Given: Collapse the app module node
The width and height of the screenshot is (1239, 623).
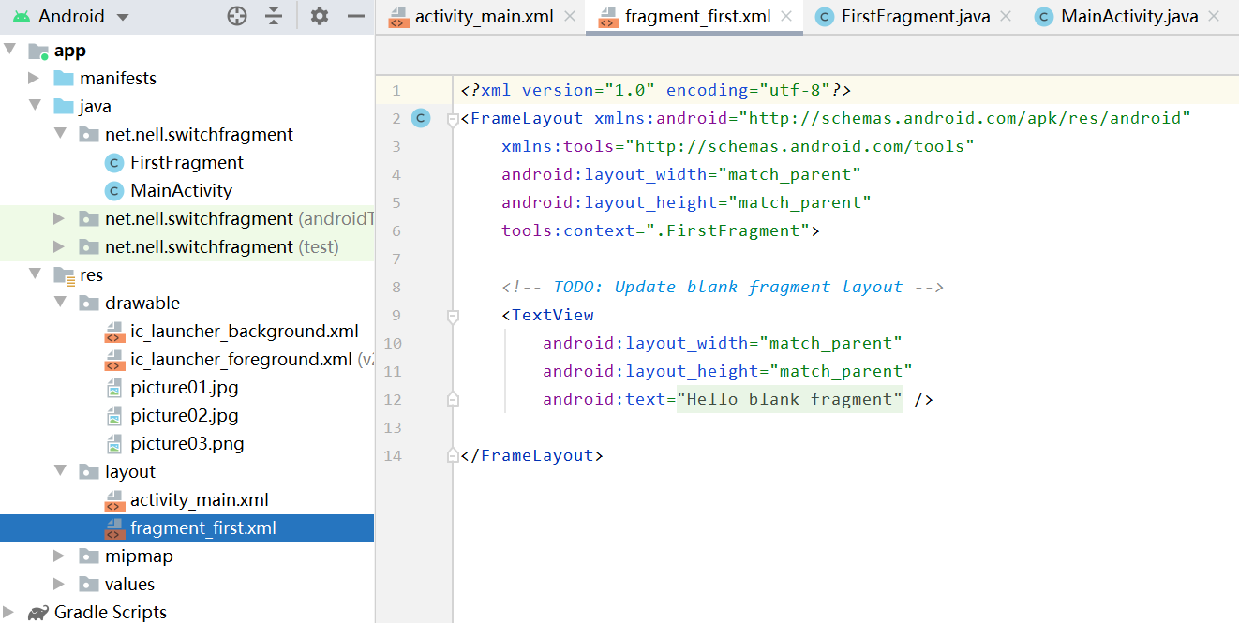Looking at the screenshot, I should 9,51.
